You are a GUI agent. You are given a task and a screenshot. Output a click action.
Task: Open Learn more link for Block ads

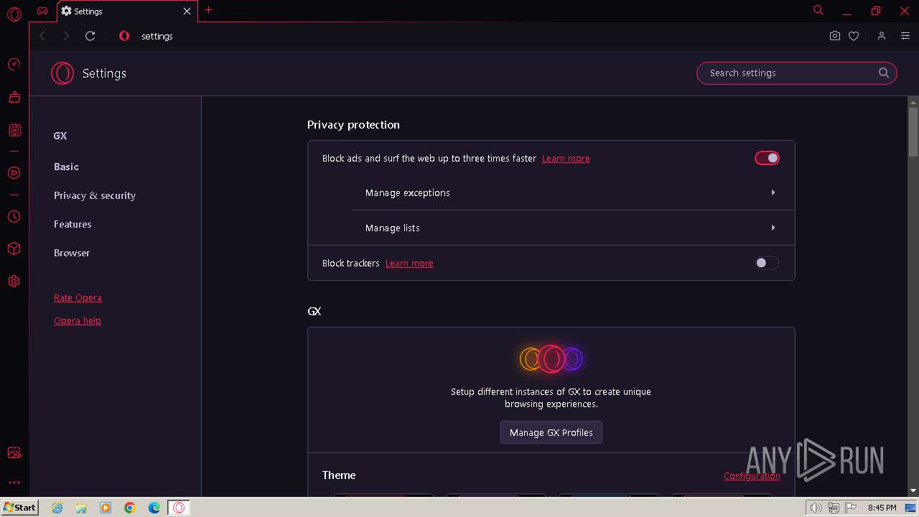[x=566, y=159]
